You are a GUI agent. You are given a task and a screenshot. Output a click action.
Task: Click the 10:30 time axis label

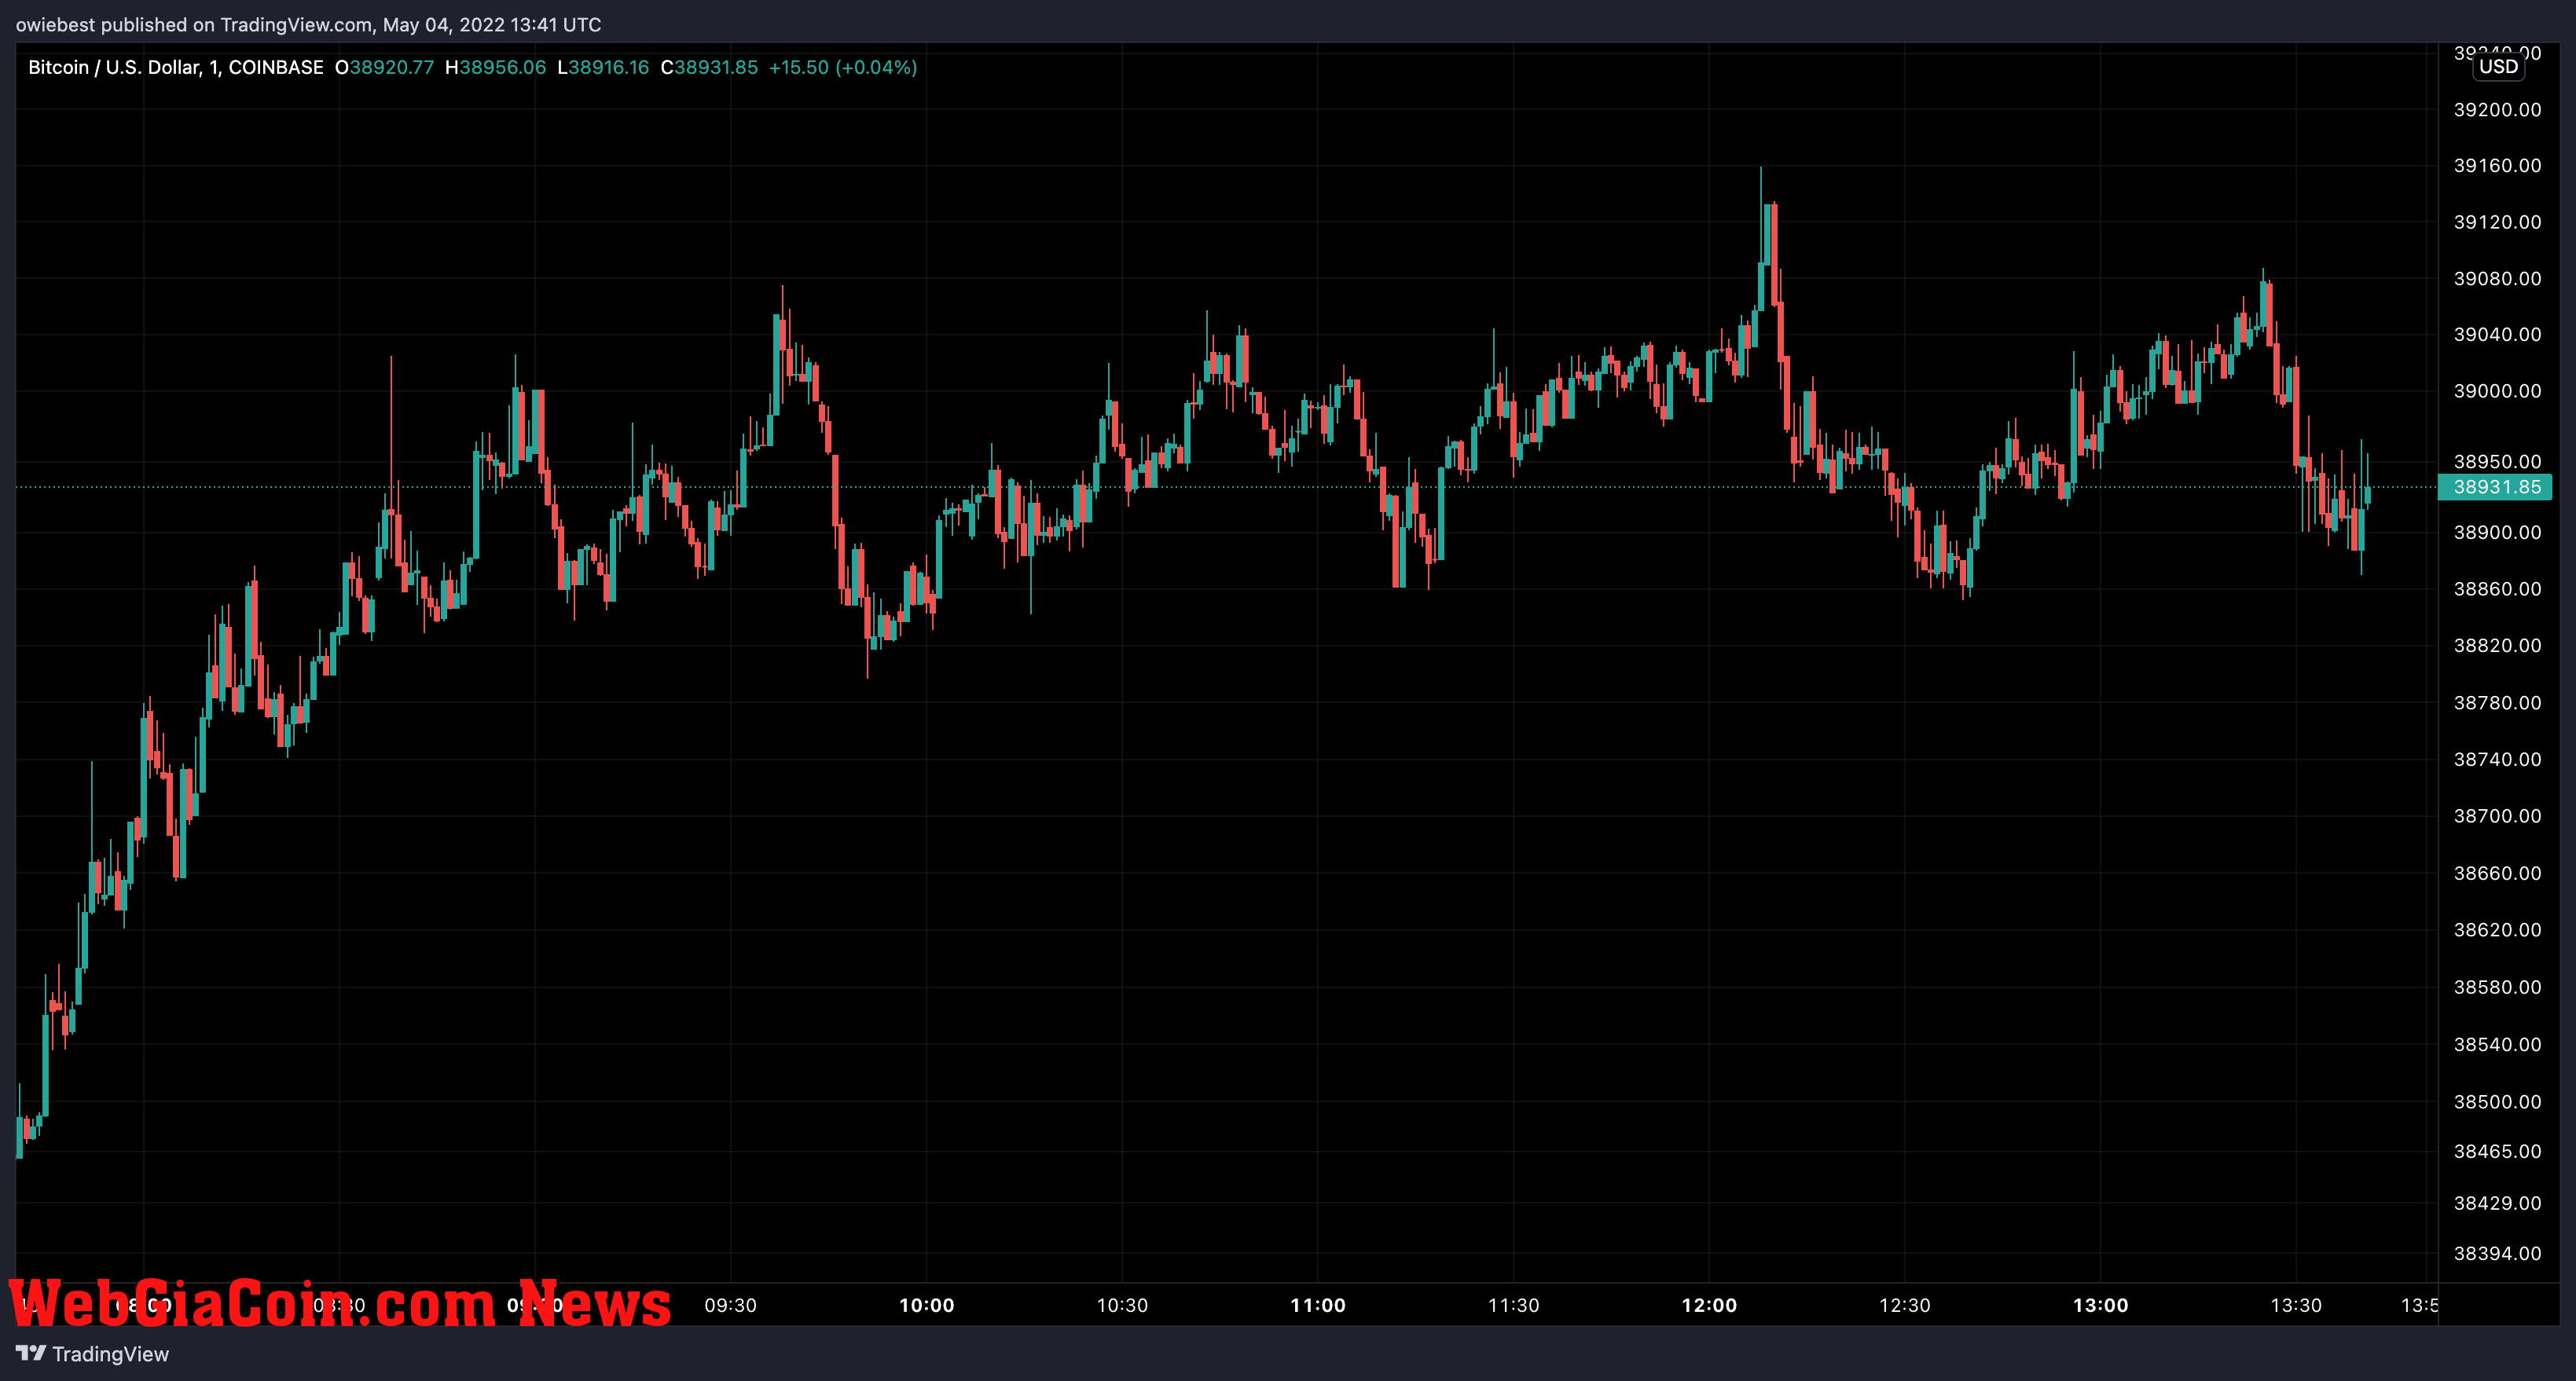pos(1122,1305)
